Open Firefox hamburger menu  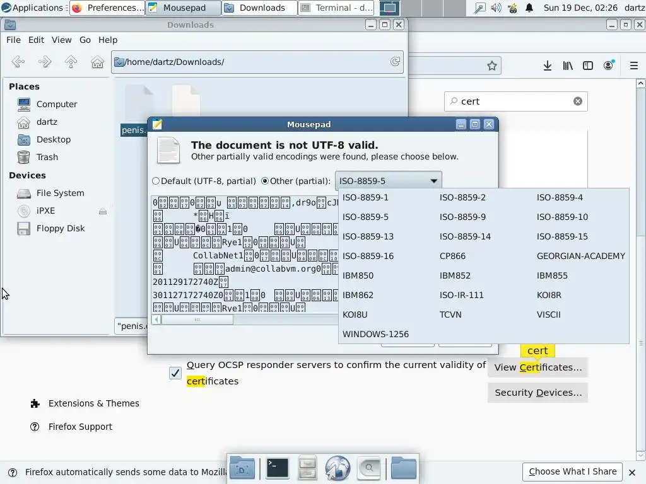tap(633, 66)
